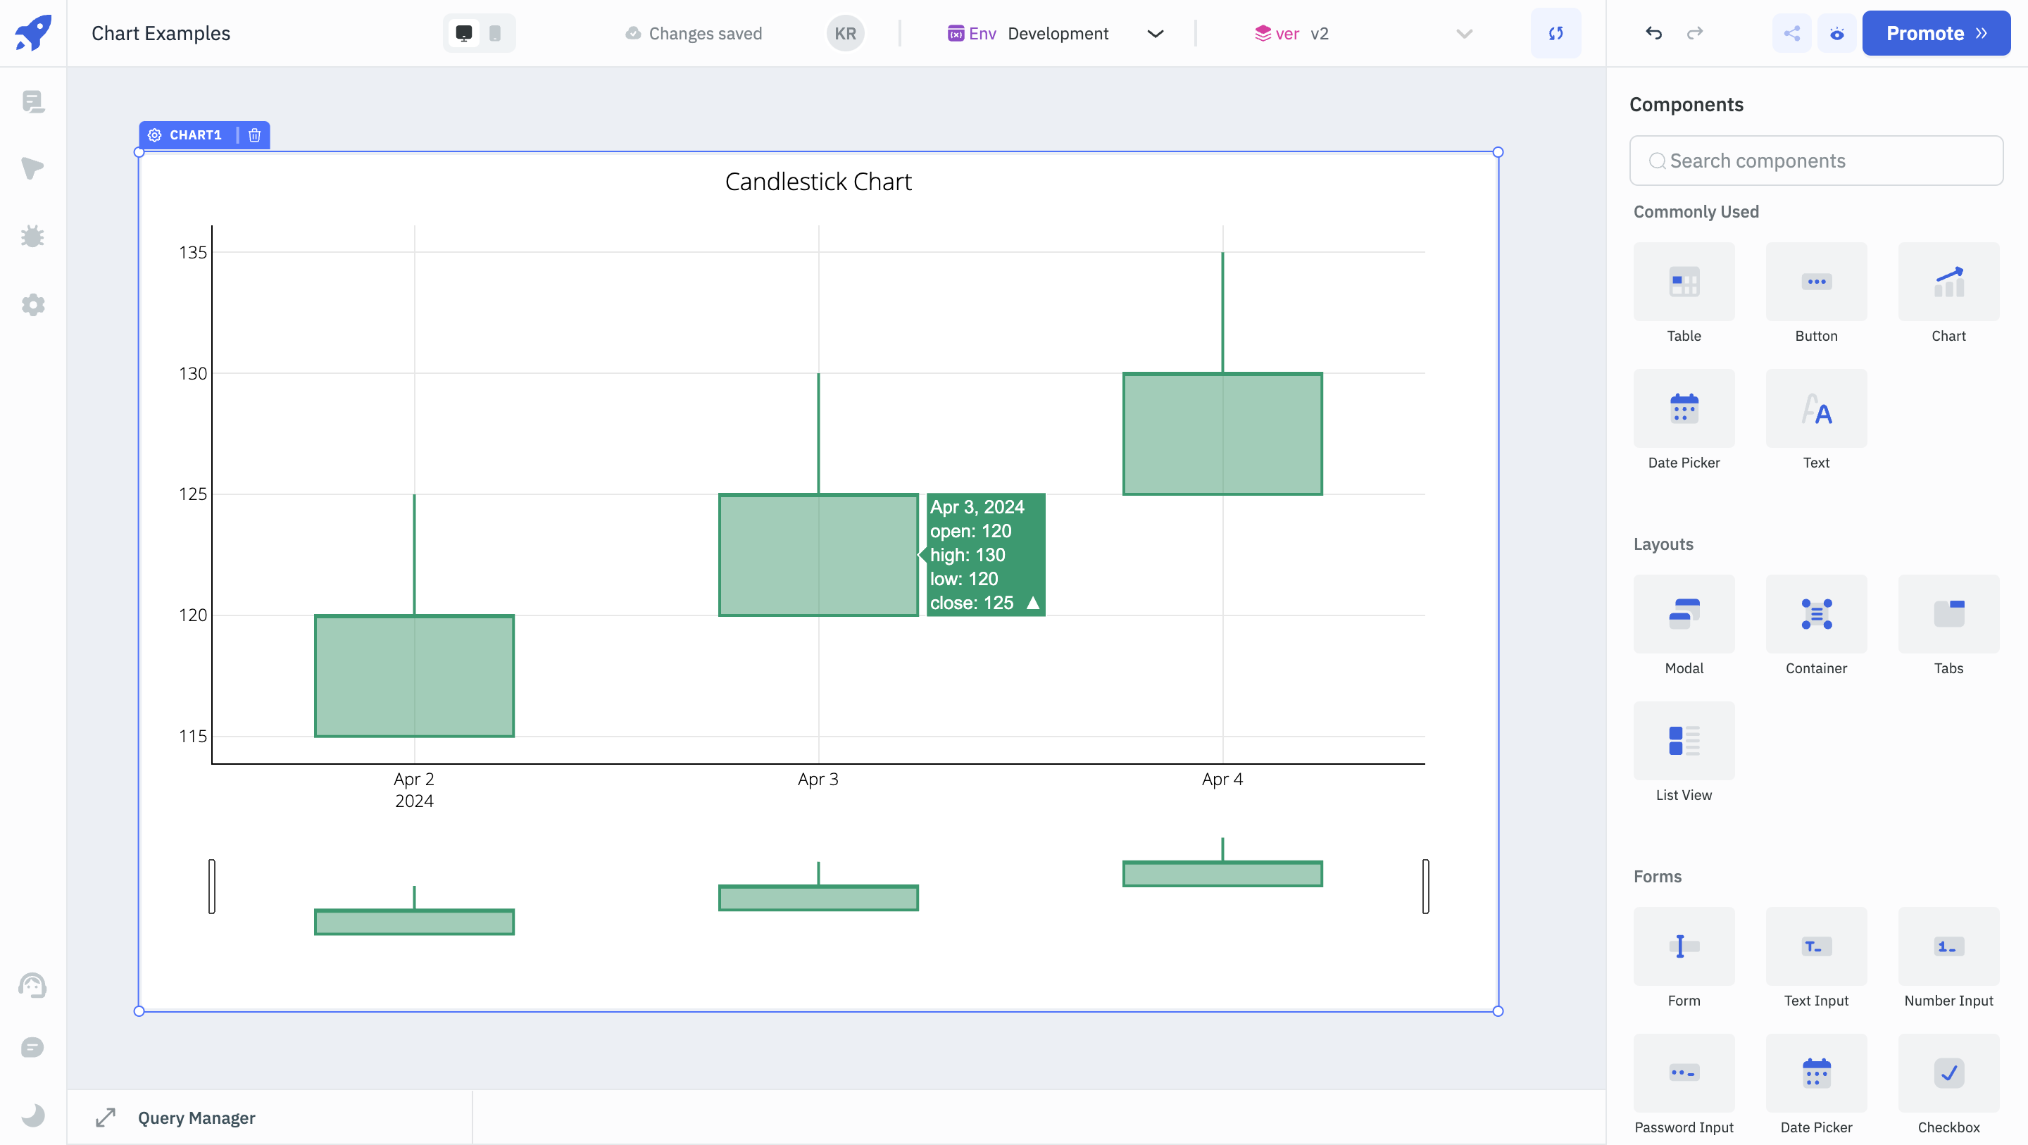This screenshot has height=1145, width=2028.
Task: Switch to desktop layout view
Action: (464, 33)
